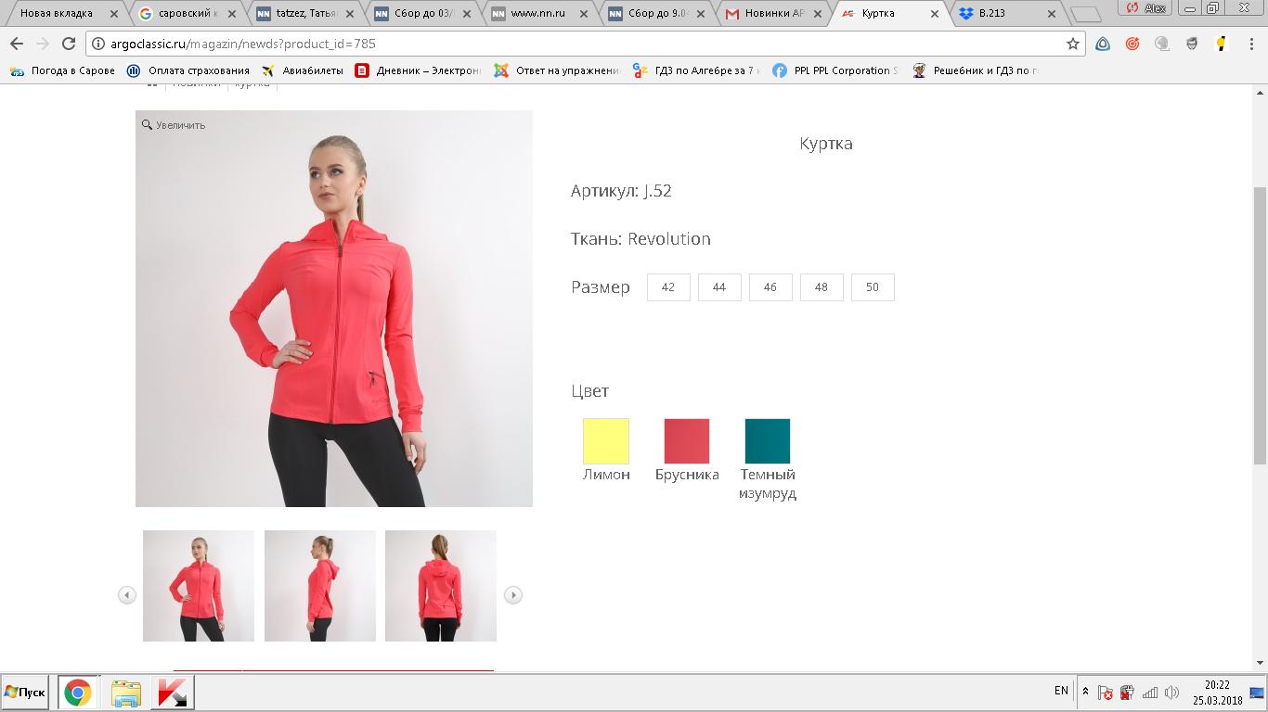Click the Куртка product title
Image resolution: width=1268 pixels, height=712 pixels.
pyautogui.click(x=826, y=144)
